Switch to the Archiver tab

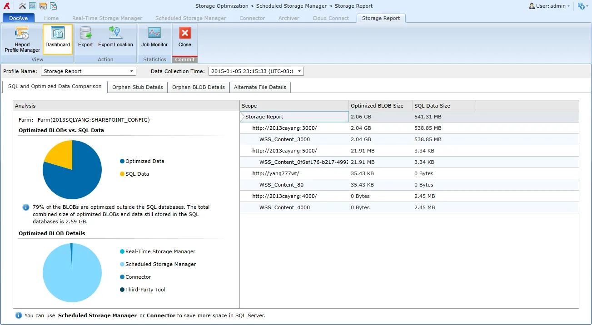289,18
